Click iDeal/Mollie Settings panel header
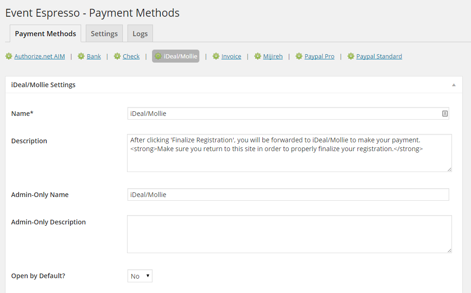This screenshot has height=293, width=471. point(234,85)
